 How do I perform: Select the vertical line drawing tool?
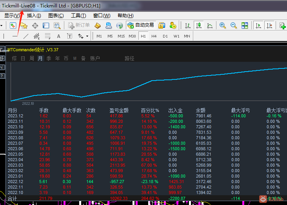[x=4, y=36]
